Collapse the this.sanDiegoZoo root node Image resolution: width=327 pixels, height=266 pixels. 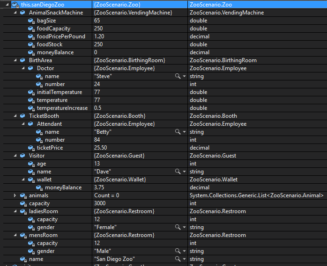coord(7,4)
